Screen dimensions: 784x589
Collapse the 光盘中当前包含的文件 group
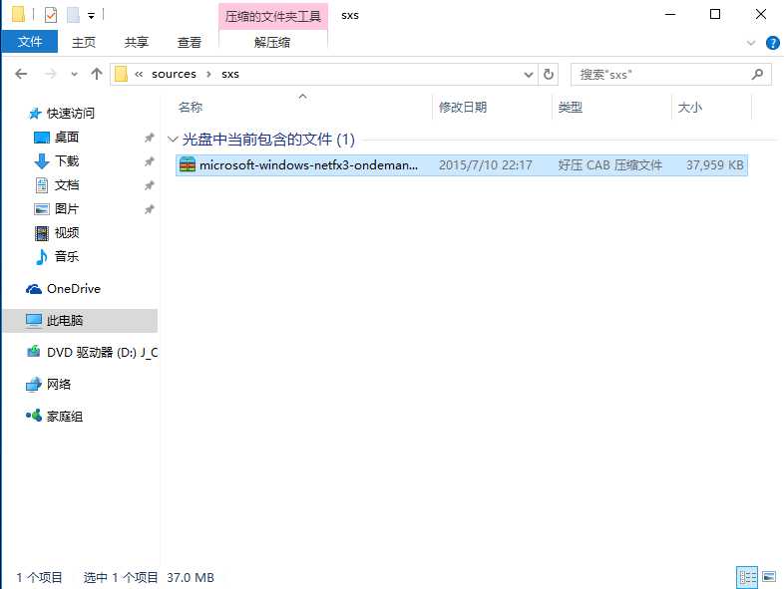pos(173,140)
